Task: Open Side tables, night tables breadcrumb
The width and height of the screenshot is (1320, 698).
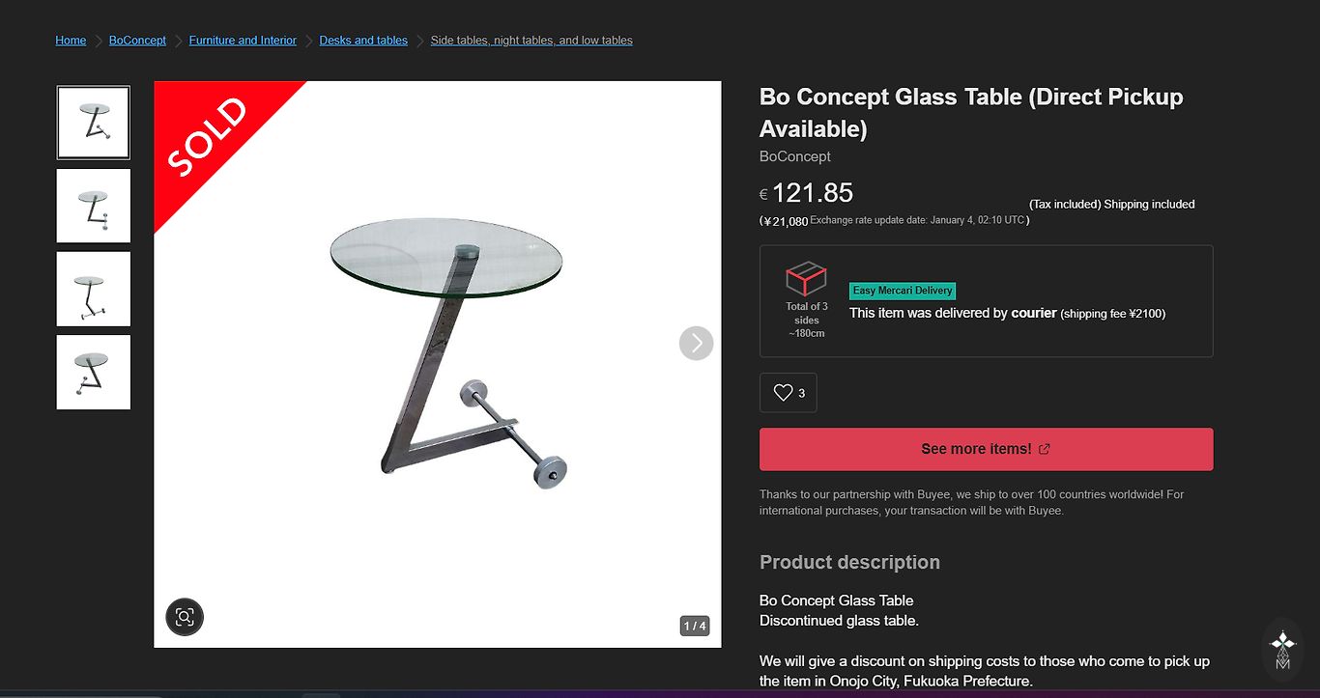Action: pos(531,41)
